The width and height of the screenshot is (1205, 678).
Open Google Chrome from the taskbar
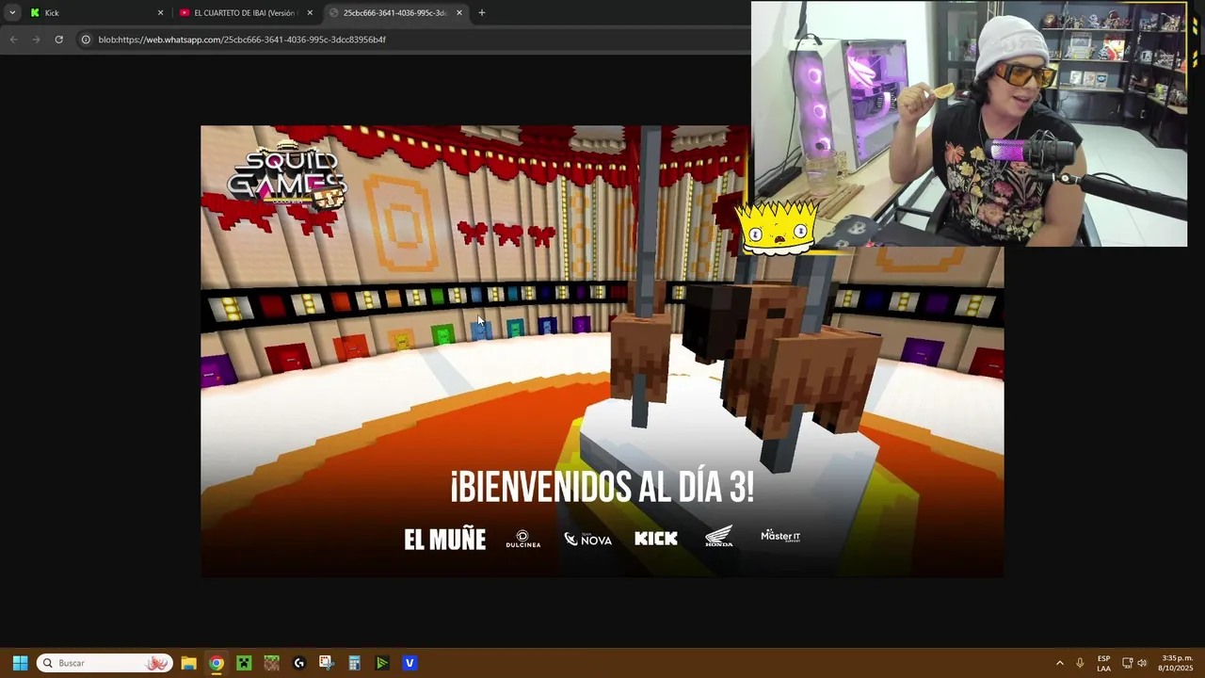pyautogui.click(x=217, y=663)
